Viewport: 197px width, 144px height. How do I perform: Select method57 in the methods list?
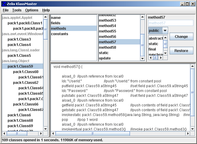[119, 42]
